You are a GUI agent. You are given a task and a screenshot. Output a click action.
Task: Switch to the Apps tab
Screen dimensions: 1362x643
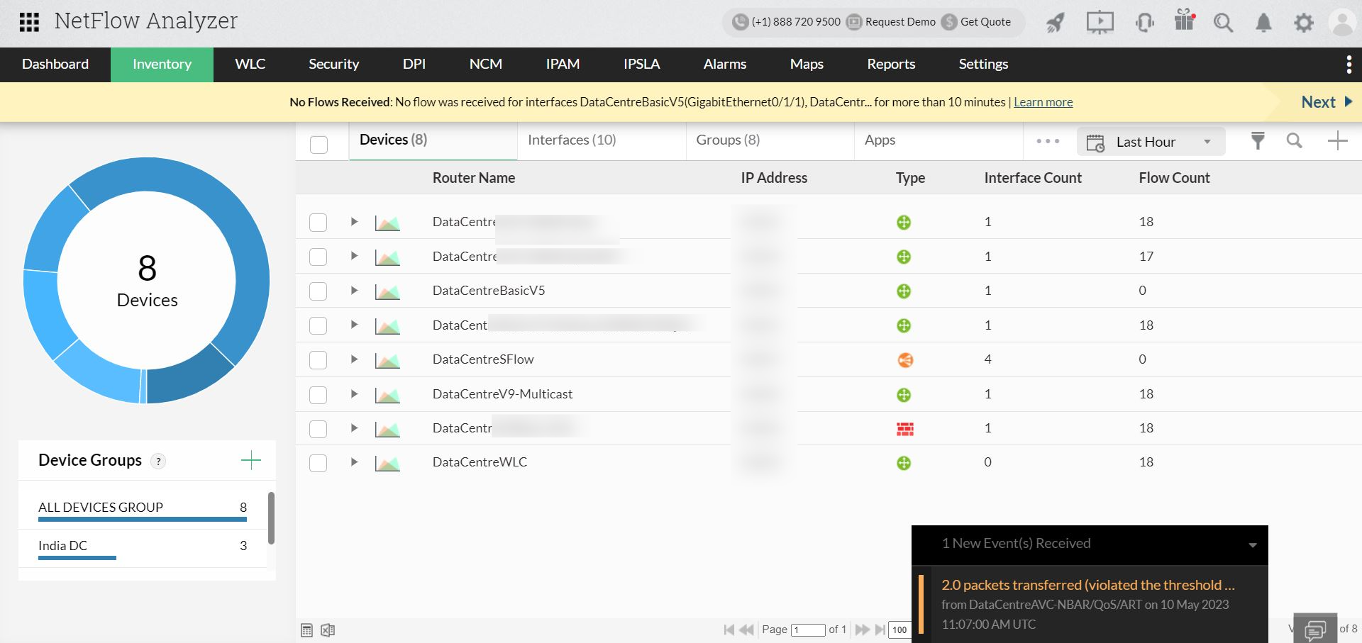pyautogui.click(x=938, y=140)
